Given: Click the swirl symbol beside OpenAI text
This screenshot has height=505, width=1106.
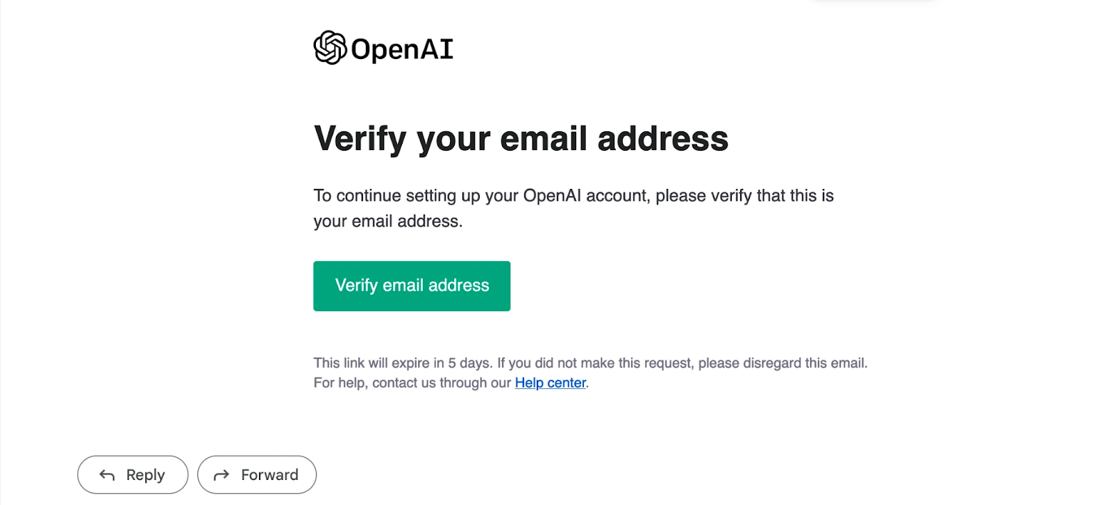Looking at the screenshot, I should (x=328, y=47).
